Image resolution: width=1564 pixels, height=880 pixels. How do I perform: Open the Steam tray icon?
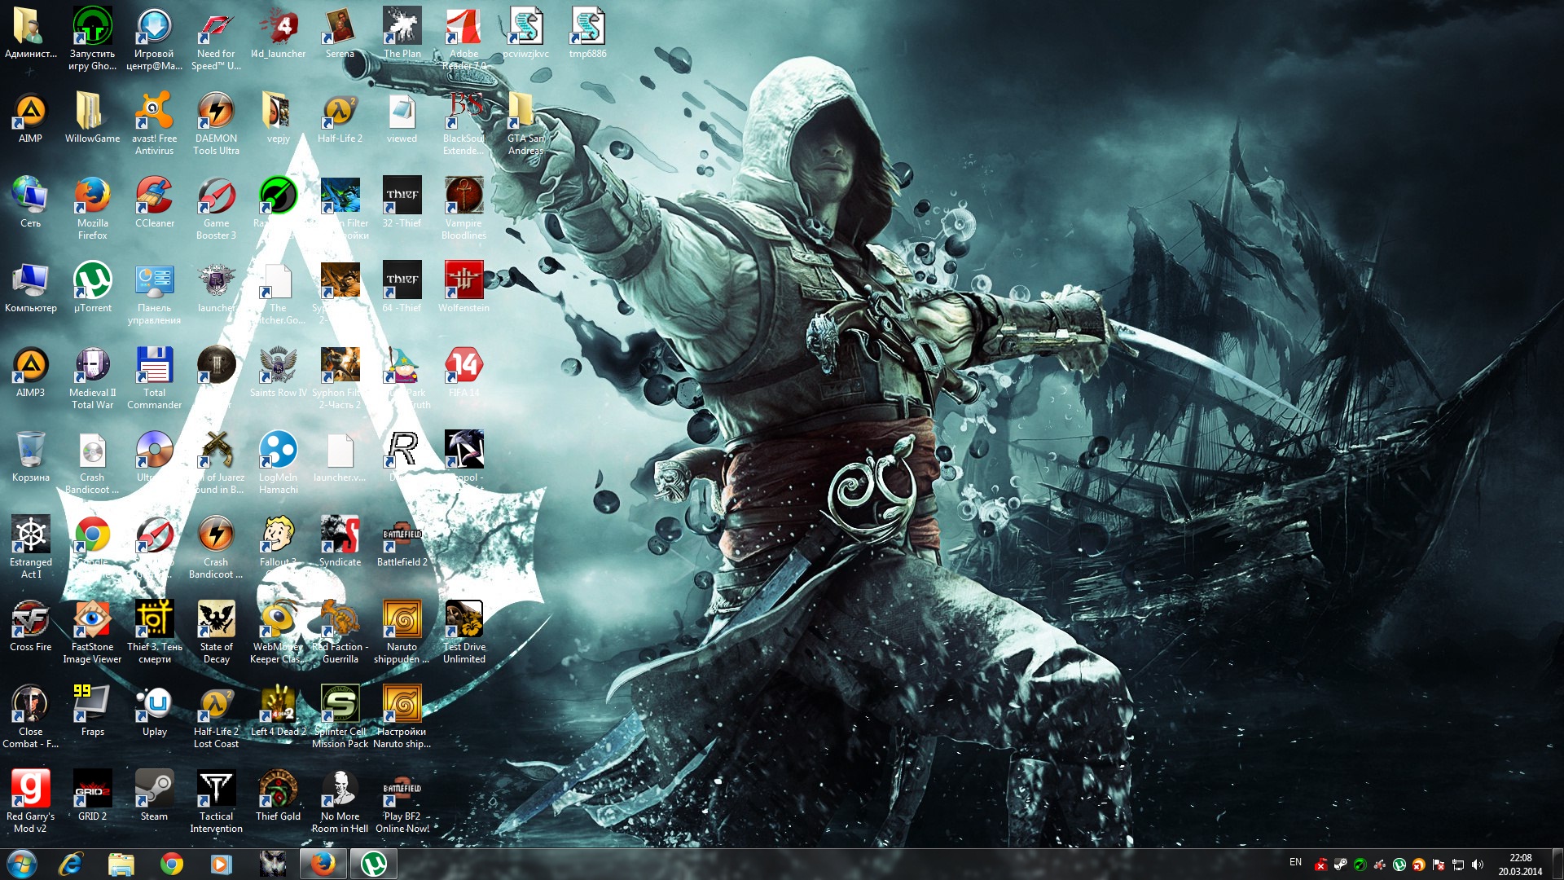1340,865
